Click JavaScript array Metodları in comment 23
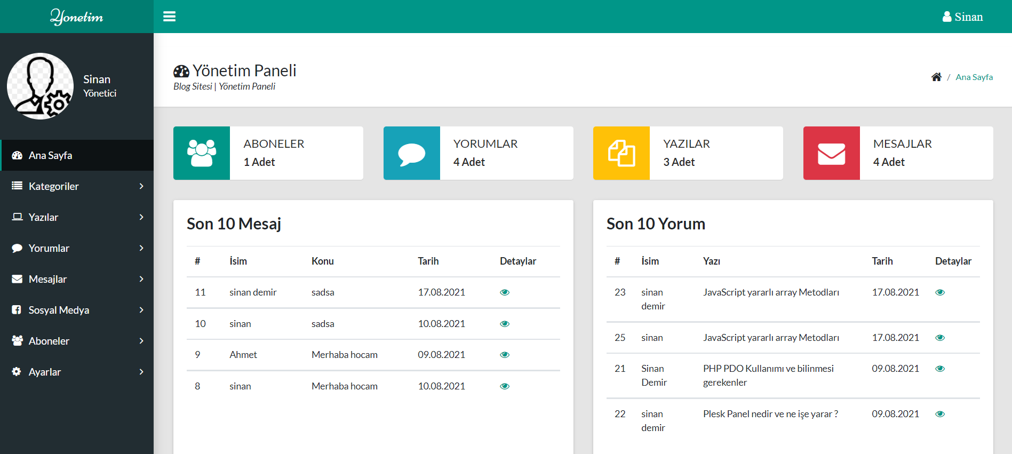 [771, 292]
